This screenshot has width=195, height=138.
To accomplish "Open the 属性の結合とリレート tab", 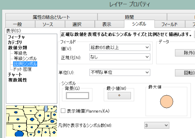I will point(52,17).
